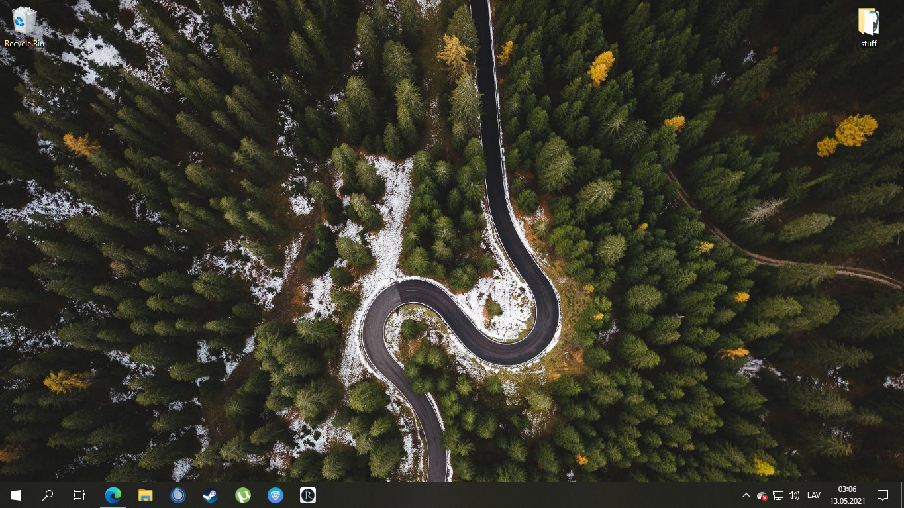Open taskbar Search magnifier

(48, 495)
